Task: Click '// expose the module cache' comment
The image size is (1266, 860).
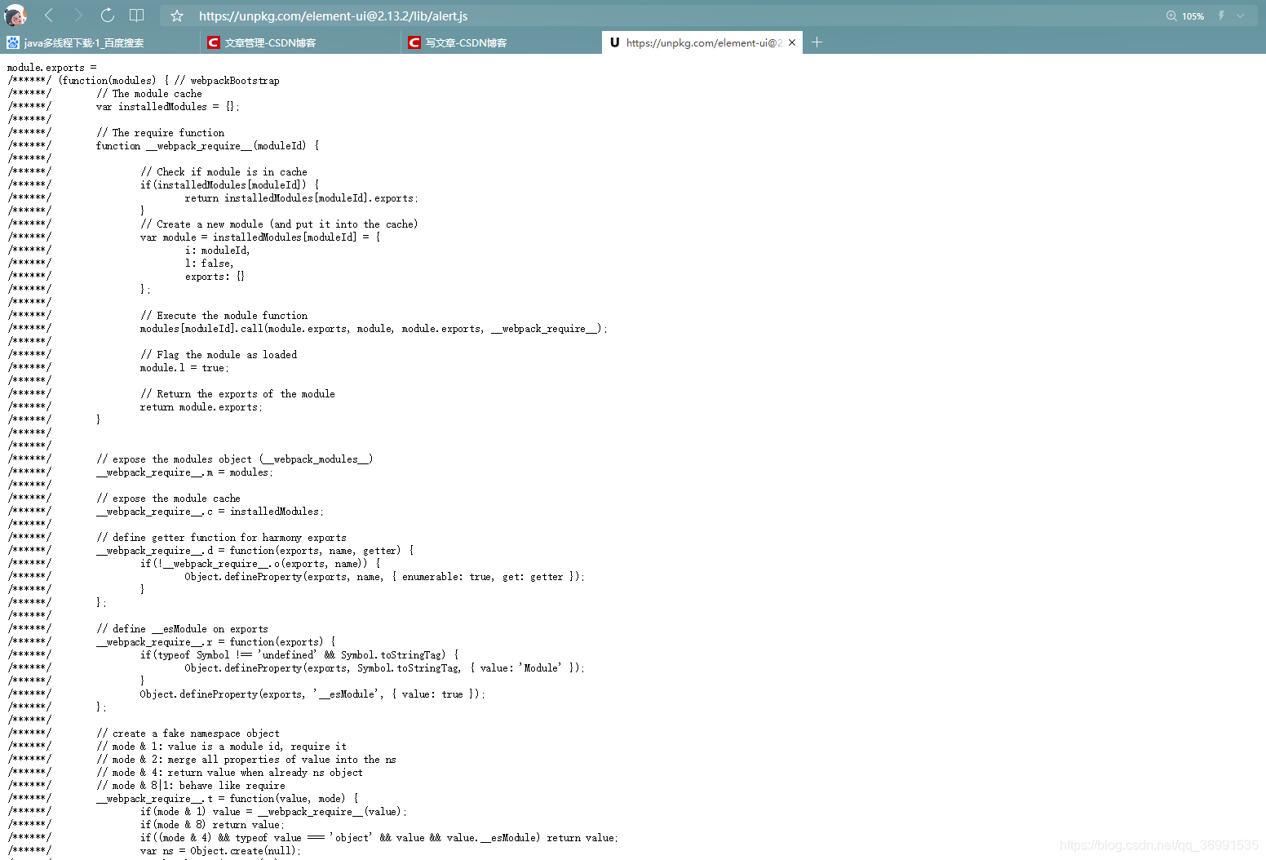Action: [x=169, y=499]
